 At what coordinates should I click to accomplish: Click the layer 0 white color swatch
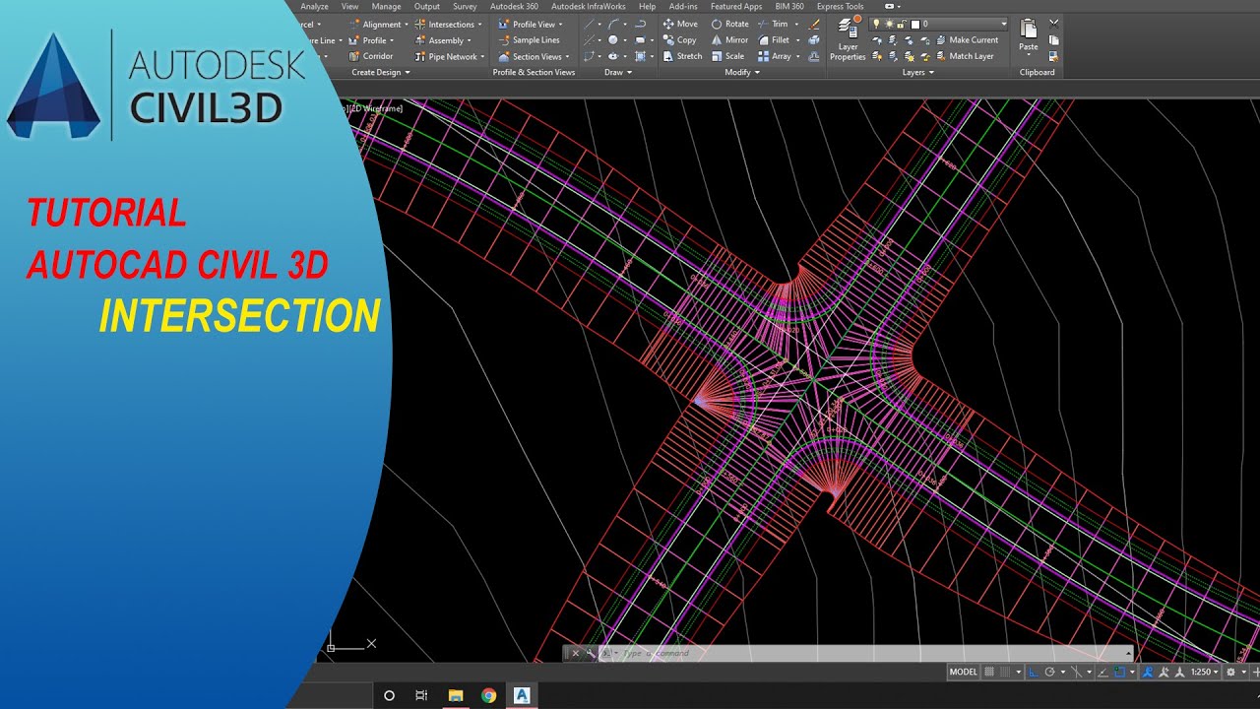[x=915, y=24]
